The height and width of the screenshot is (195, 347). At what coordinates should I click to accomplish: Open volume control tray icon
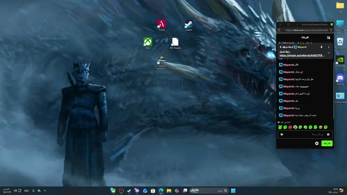(15, 191)
